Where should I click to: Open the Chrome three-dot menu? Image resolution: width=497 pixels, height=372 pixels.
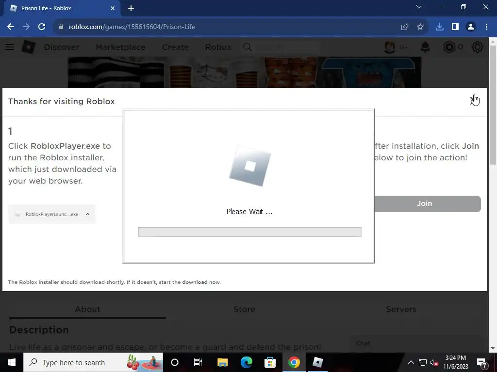pyautogui.click(x=486, y=27)
